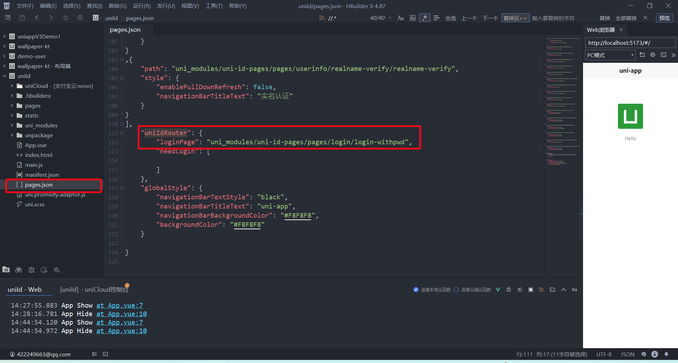The width and height of the screenshot is (678, 363).
Task: Select the connect cloud-side function option
Action: tap(456, 290)
